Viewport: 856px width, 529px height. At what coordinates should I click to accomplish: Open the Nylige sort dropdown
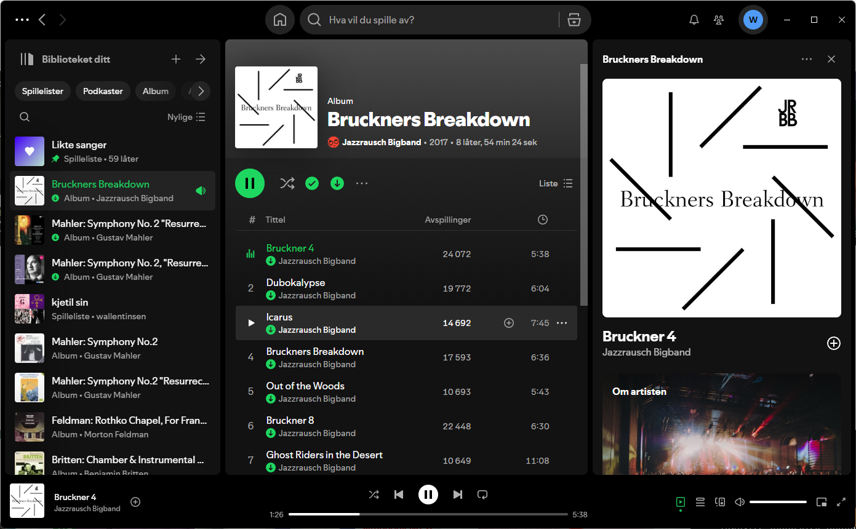(x=186, y=117)
